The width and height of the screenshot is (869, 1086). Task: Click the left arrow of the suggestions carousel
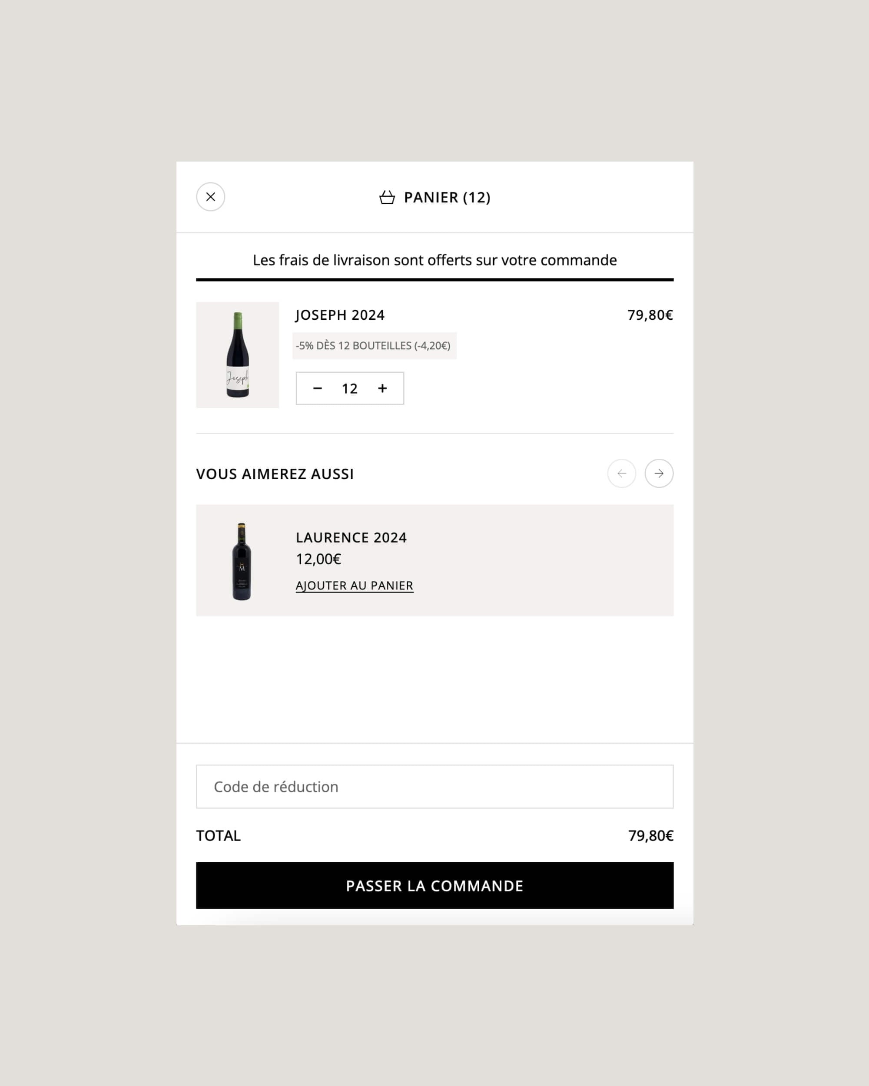click(622, 473)
